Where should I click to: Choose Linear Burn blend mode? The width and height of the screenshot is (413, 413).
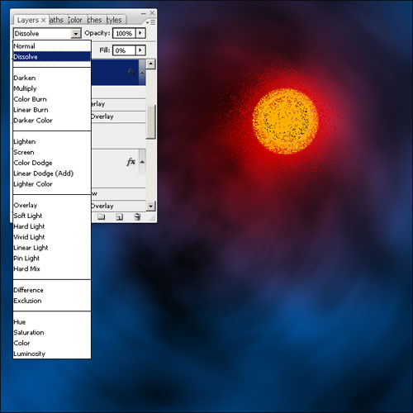coord(52,110)
